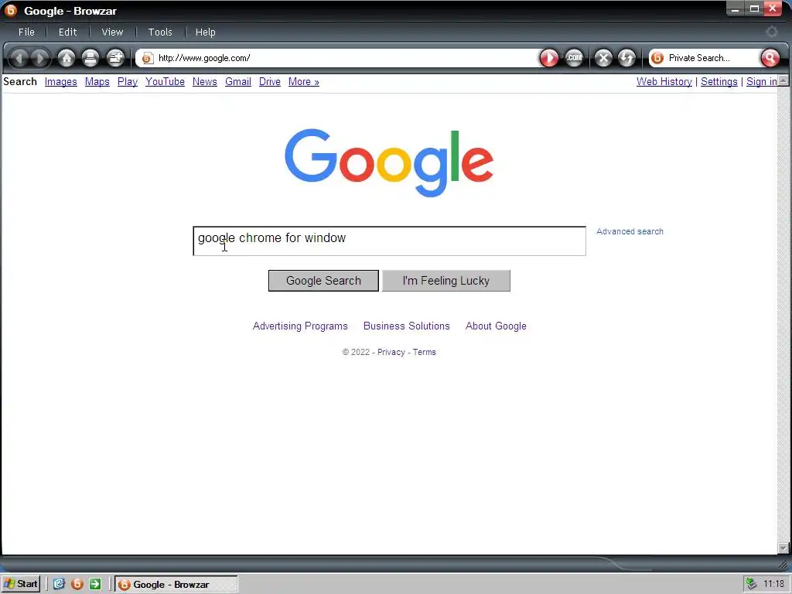Open the Privacy link
792x594 pixels.
pos(391,352)
